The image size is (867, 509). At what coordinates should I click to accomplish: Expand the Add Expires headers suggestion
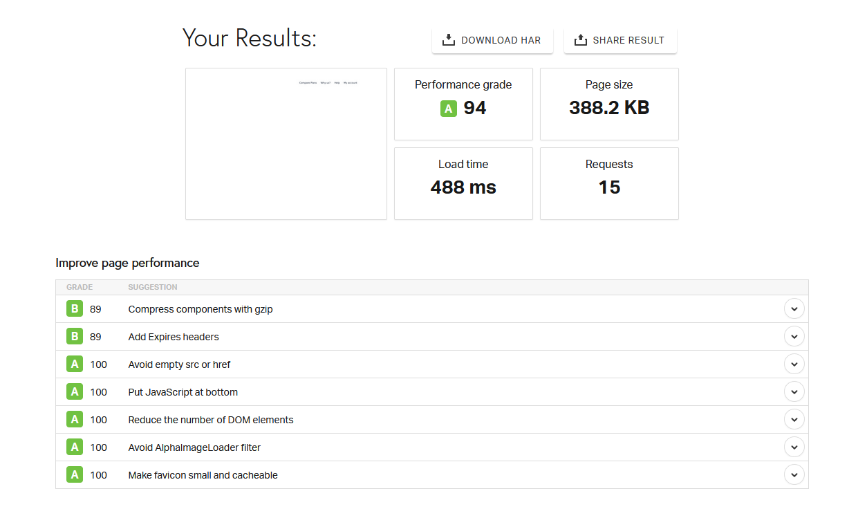(794, 336)
